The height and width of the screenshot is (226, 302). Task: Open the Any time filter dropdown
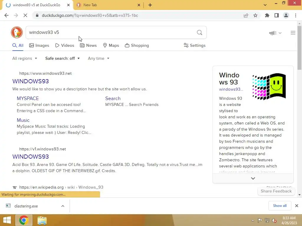99,59
